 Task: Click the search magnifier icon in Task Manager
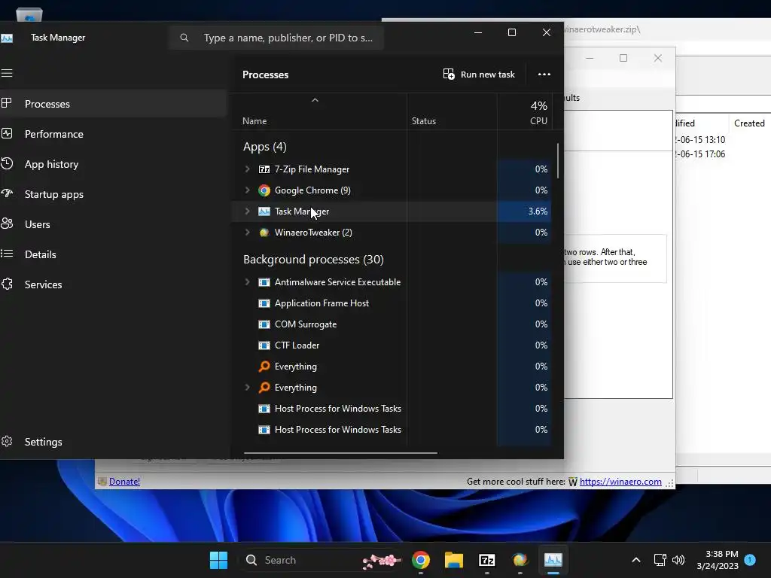coord(184,38)
